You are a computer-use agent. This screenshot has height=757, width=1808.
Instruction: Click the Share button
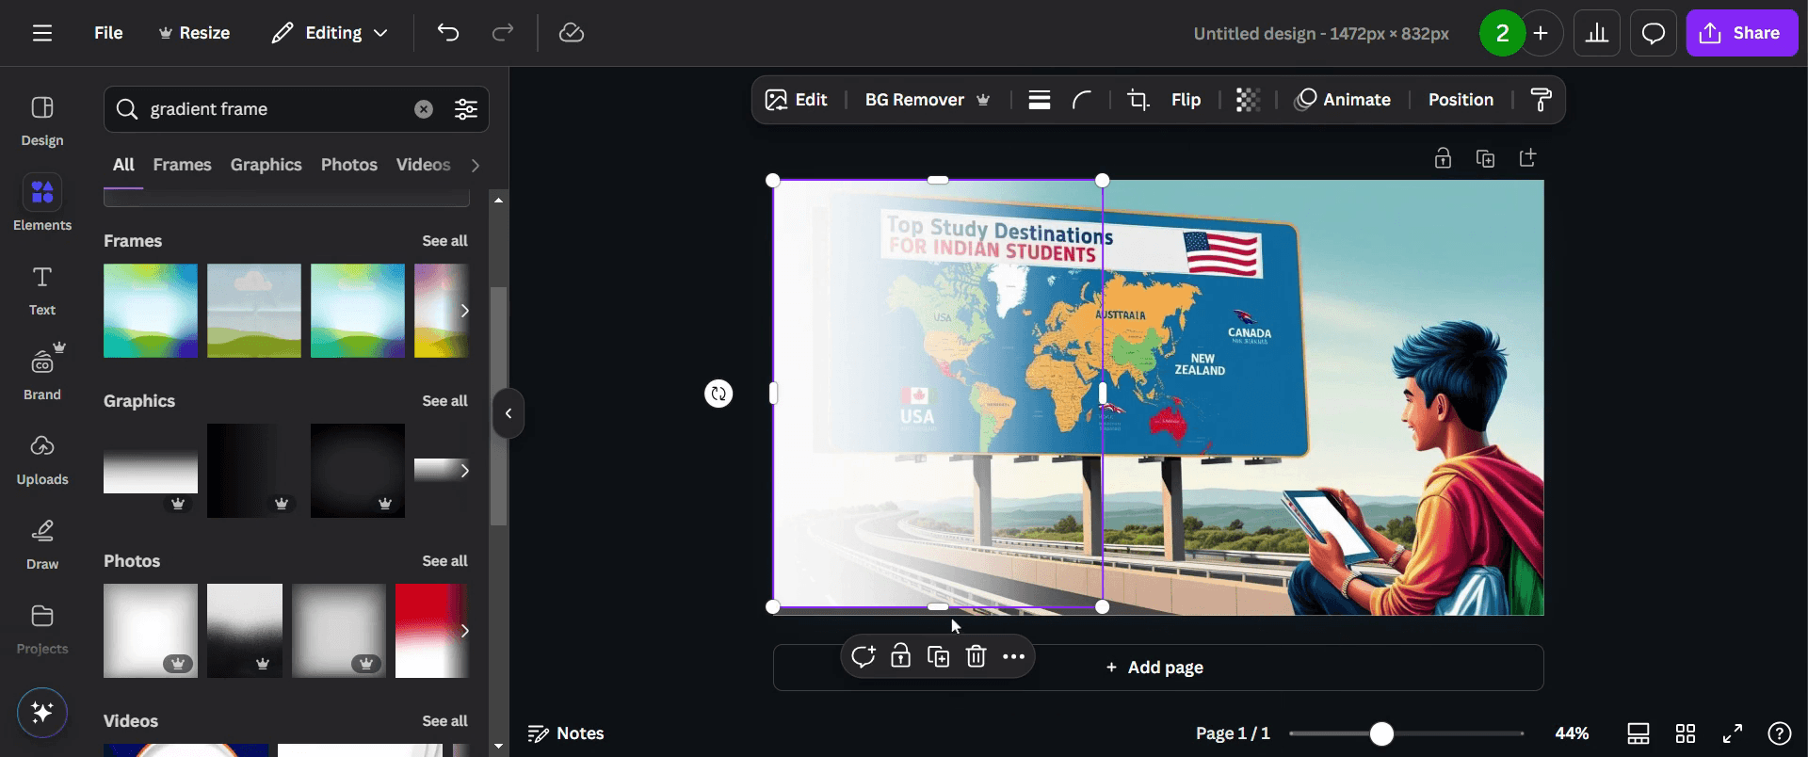click(1741, 34)
